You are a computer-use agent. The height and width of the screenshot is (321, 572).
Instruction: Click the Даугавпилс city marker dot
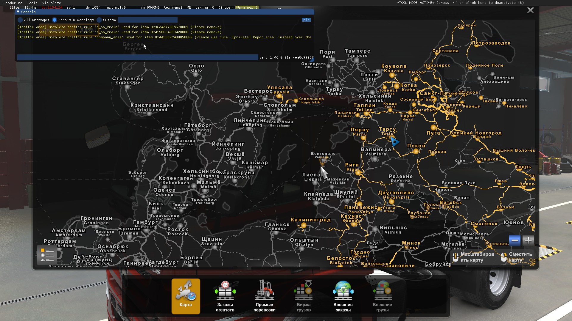tap(391, 202)
